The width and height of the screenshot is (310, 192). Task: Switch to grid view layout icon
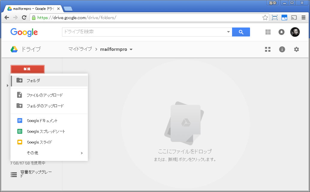(x=268, y=49)
